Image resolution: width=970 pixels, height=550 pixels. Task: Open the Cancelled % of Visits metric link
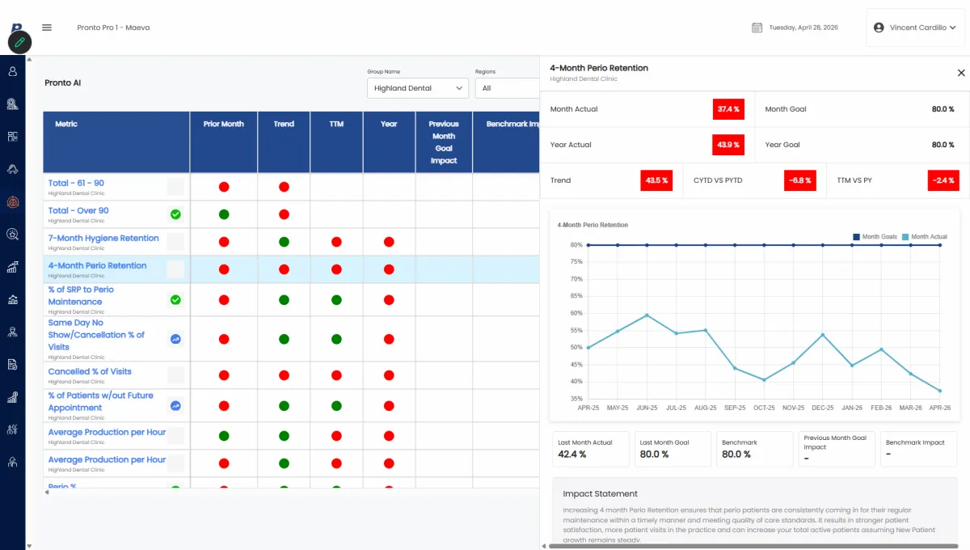pos(90,372)
